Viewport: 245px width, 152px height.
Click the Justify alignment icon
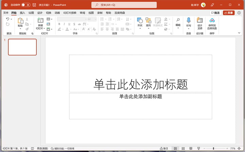pyautogui.click(x=117, y=29)
